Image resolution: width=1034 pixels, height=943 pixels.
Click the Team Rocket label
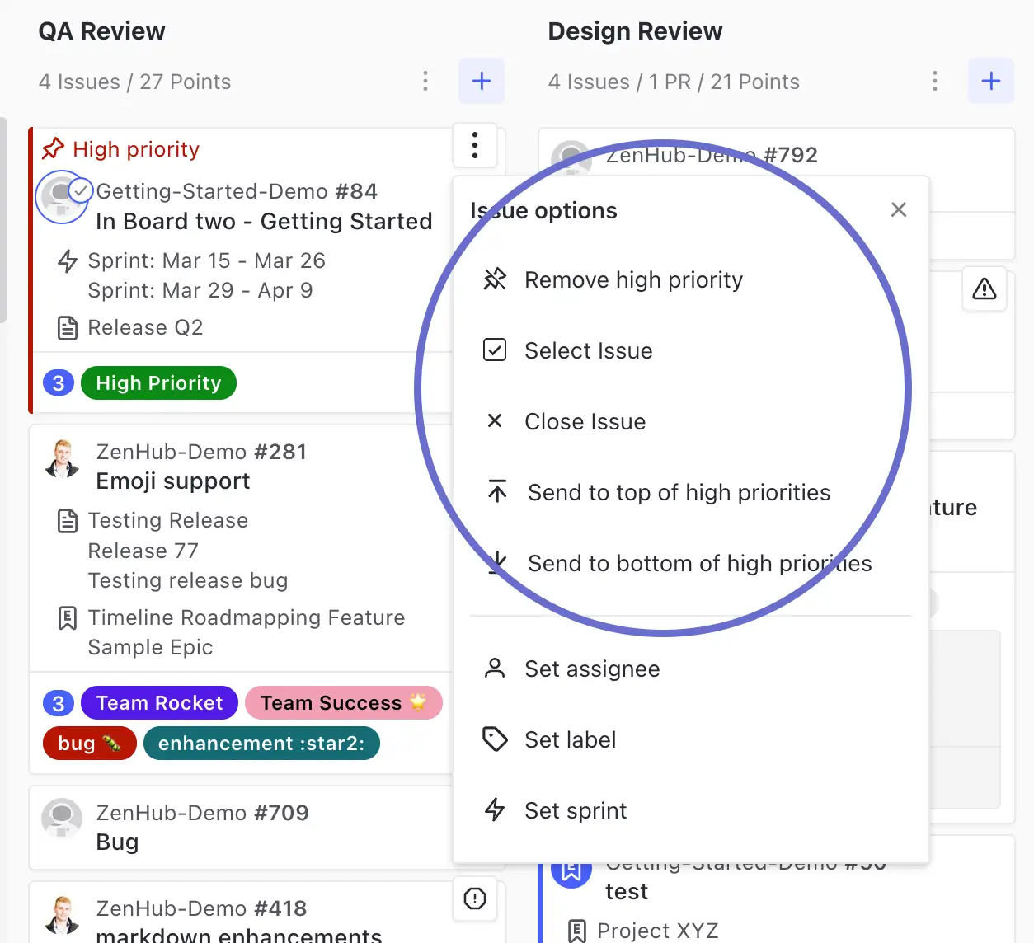159,703
